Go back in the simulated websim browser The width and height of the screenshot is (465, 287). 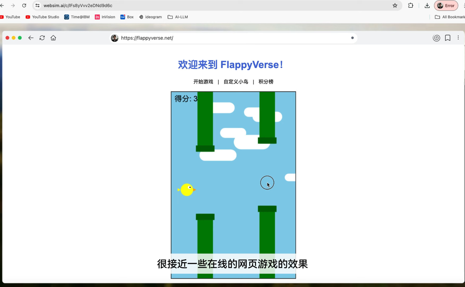(x=31, y=38)
